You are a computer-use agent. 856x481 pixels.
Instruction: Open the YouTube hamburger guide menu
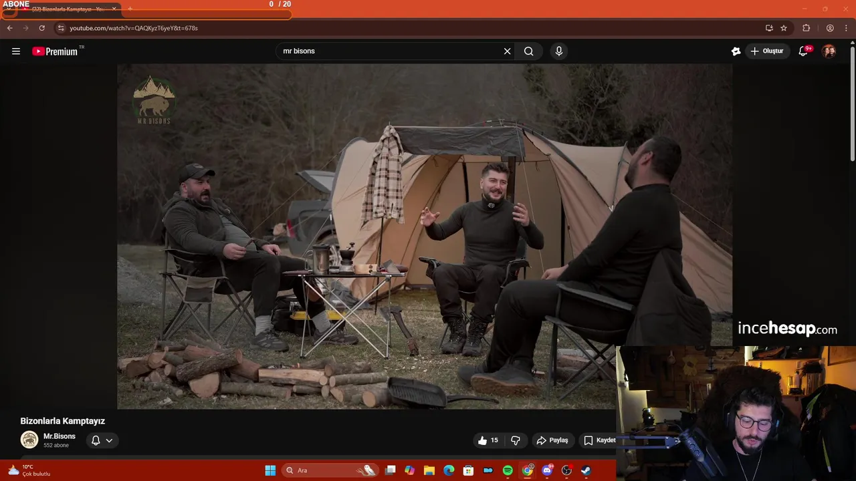(16, 51)
